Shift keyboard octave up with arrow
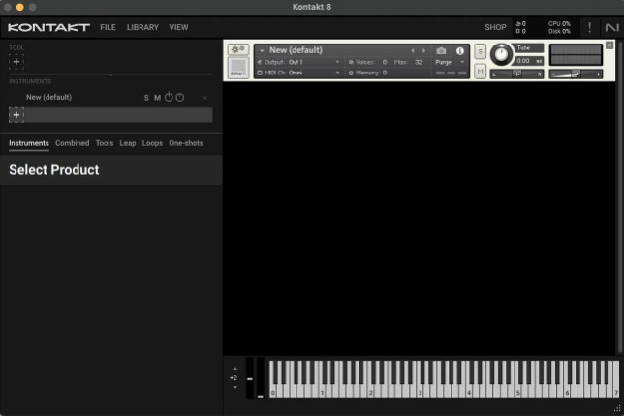624x416 pixels. click(x=234, y=369)
